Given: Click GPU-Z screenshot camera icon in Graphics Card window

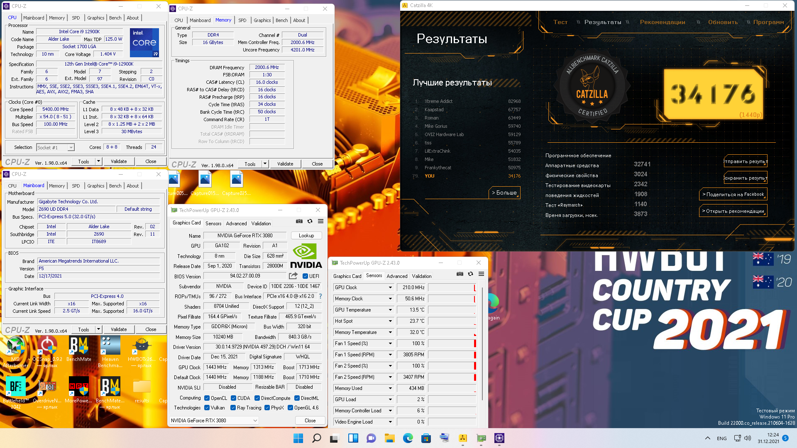Looking at the screenshot, I should tap(299, 222).
